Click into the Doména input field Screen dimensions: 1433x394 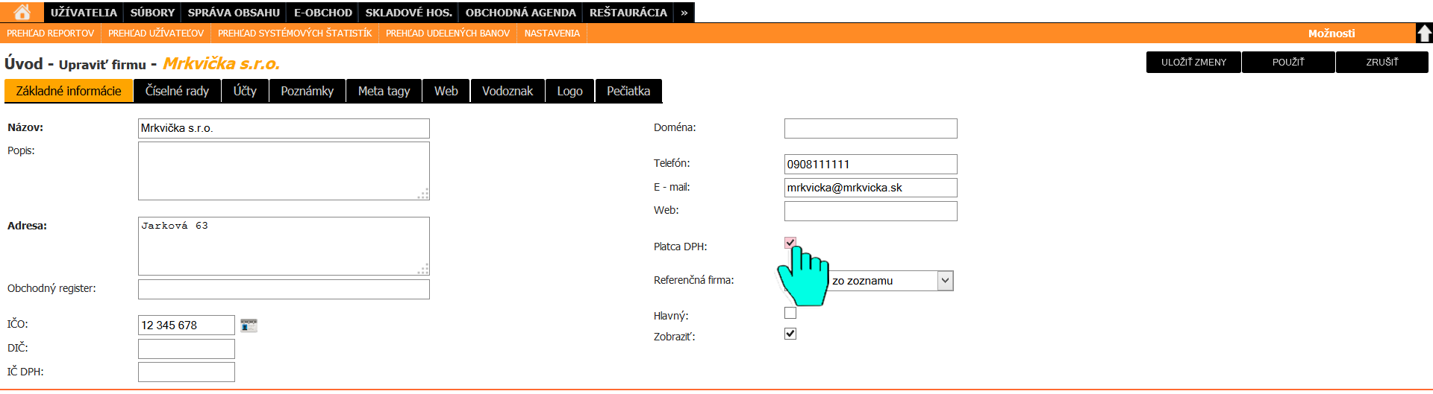coord(870,128)
